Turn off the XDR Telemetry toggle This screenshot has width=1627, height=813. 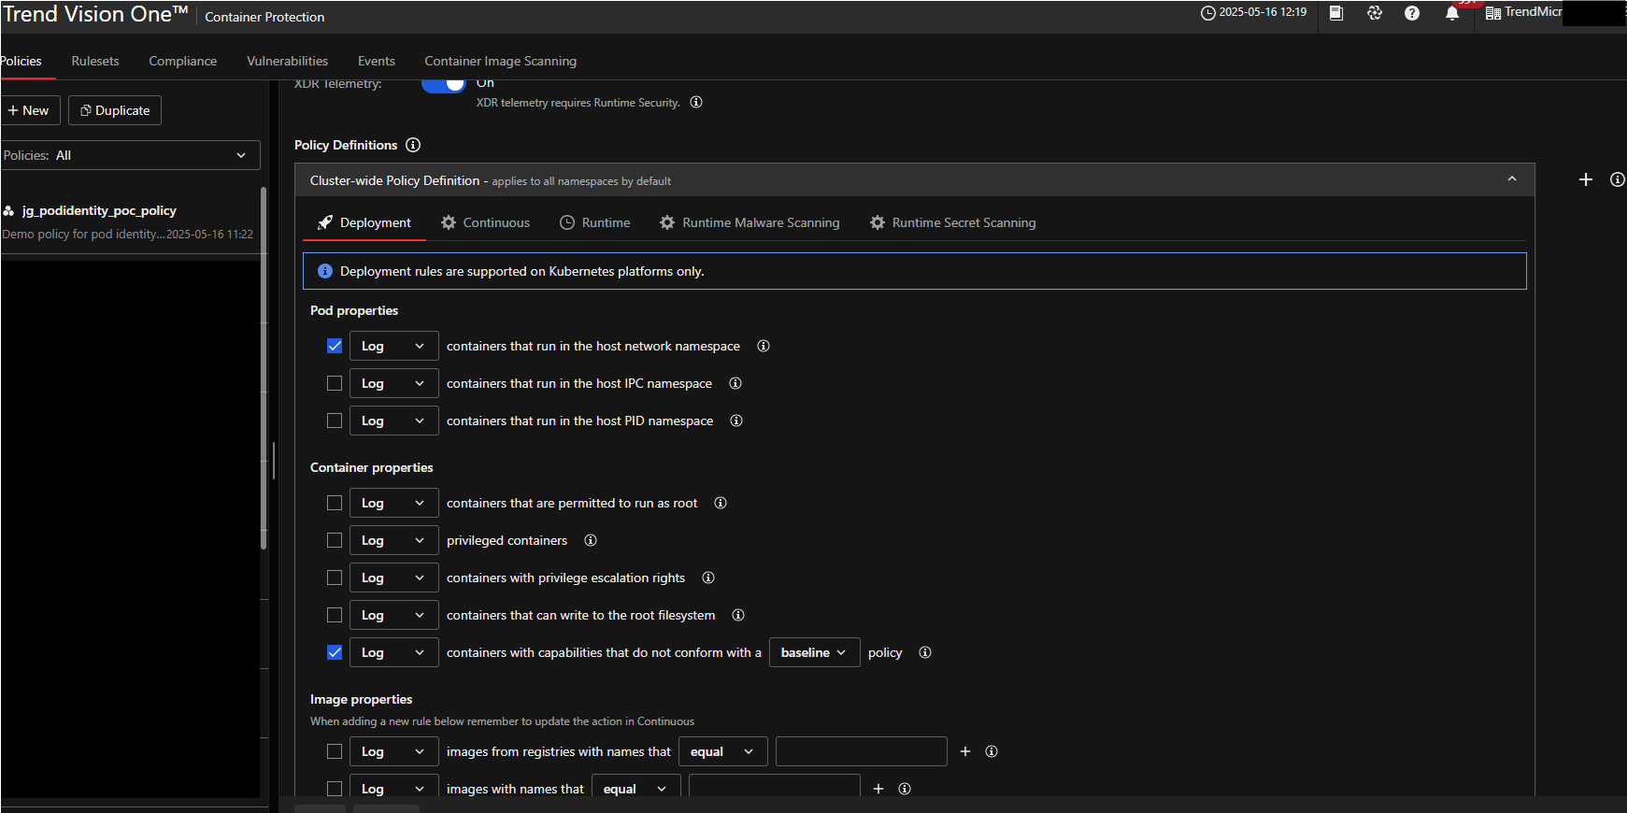tap(444, 84)
